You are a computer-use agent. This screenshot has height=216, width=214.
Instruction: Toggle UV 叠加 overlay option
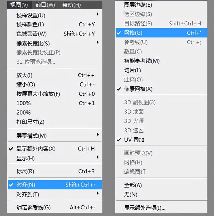tap(161, 140)
